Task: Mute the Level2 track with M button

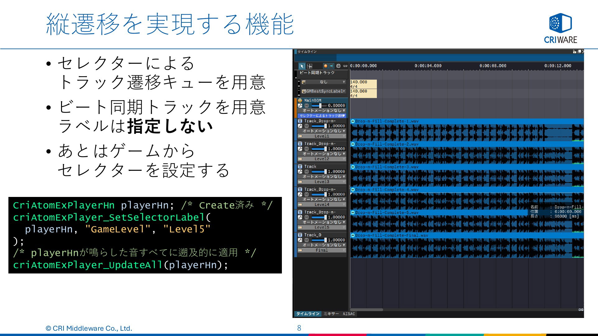Action: (306, 149)
